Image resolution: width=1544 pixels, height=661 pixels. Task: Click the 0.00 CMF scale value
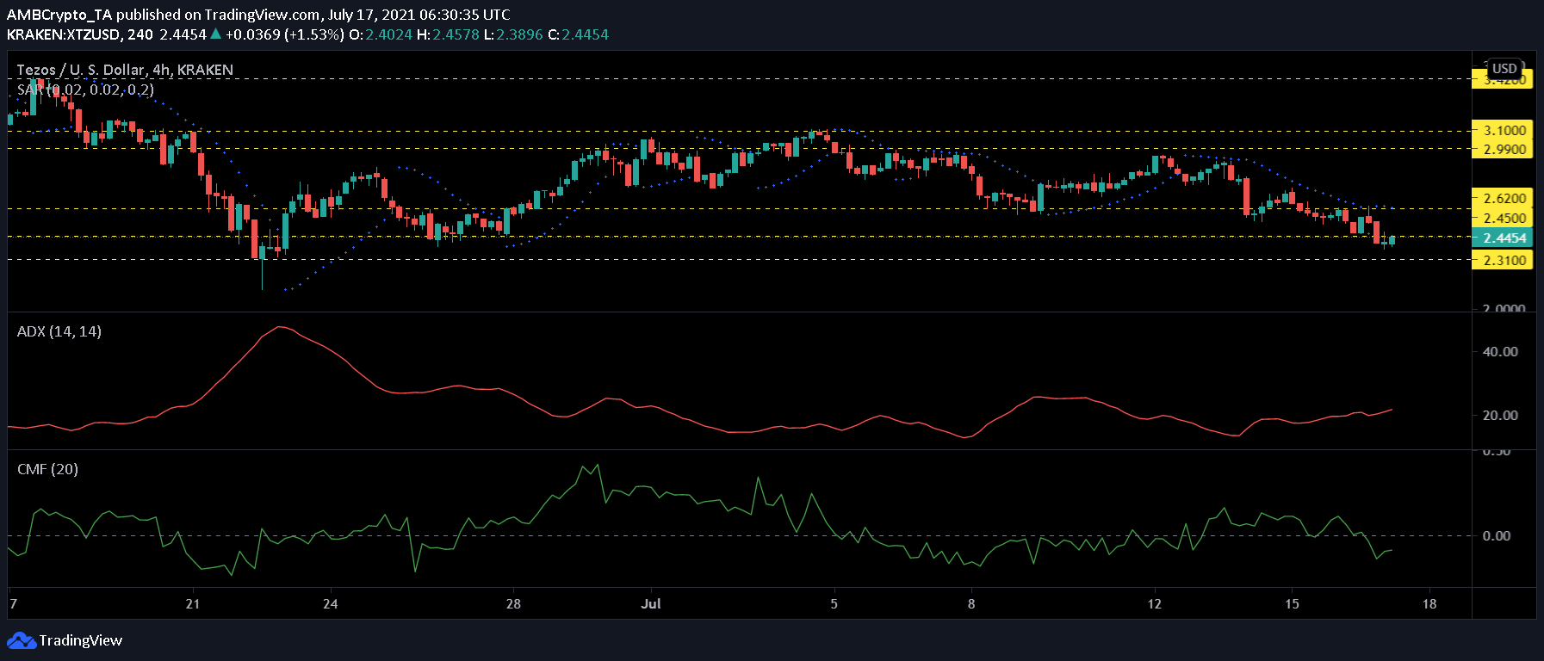(x=1497, y=535)
